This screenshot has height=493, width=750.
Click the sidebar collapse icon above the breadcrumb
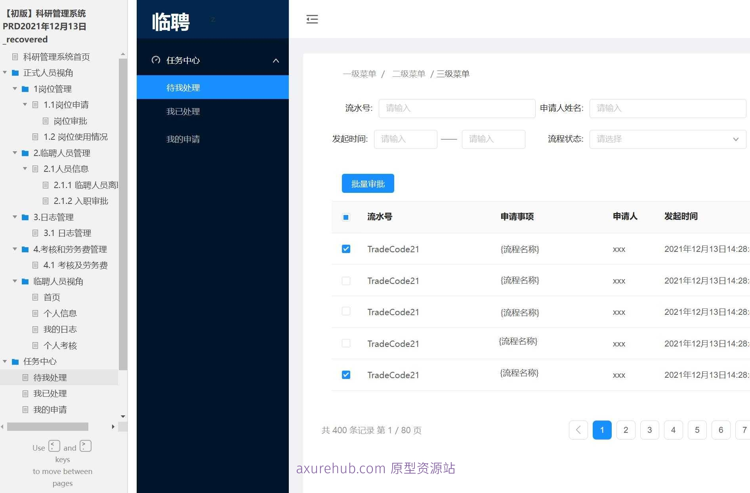tap(312, 19)
